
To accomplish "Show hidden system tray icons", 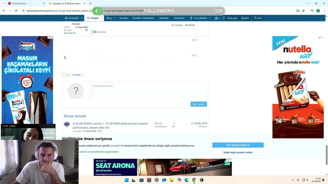I will coord(292,180).
